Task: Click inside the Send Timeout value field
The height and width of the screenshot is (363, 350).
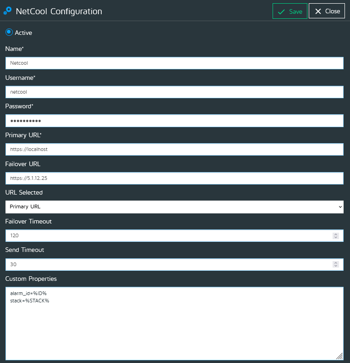Action: [165, 264]
